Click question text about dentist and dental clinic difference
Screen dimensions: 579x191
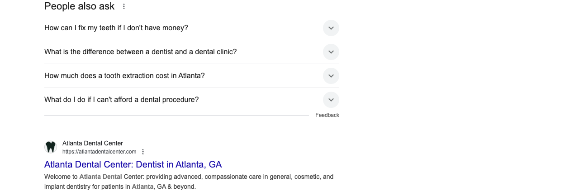coord(141,52)
